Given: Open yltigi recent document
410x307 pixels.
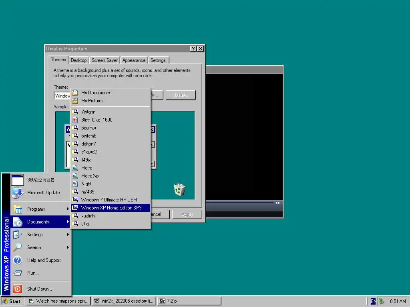Looking at the screenshot, I should point(111,224).
